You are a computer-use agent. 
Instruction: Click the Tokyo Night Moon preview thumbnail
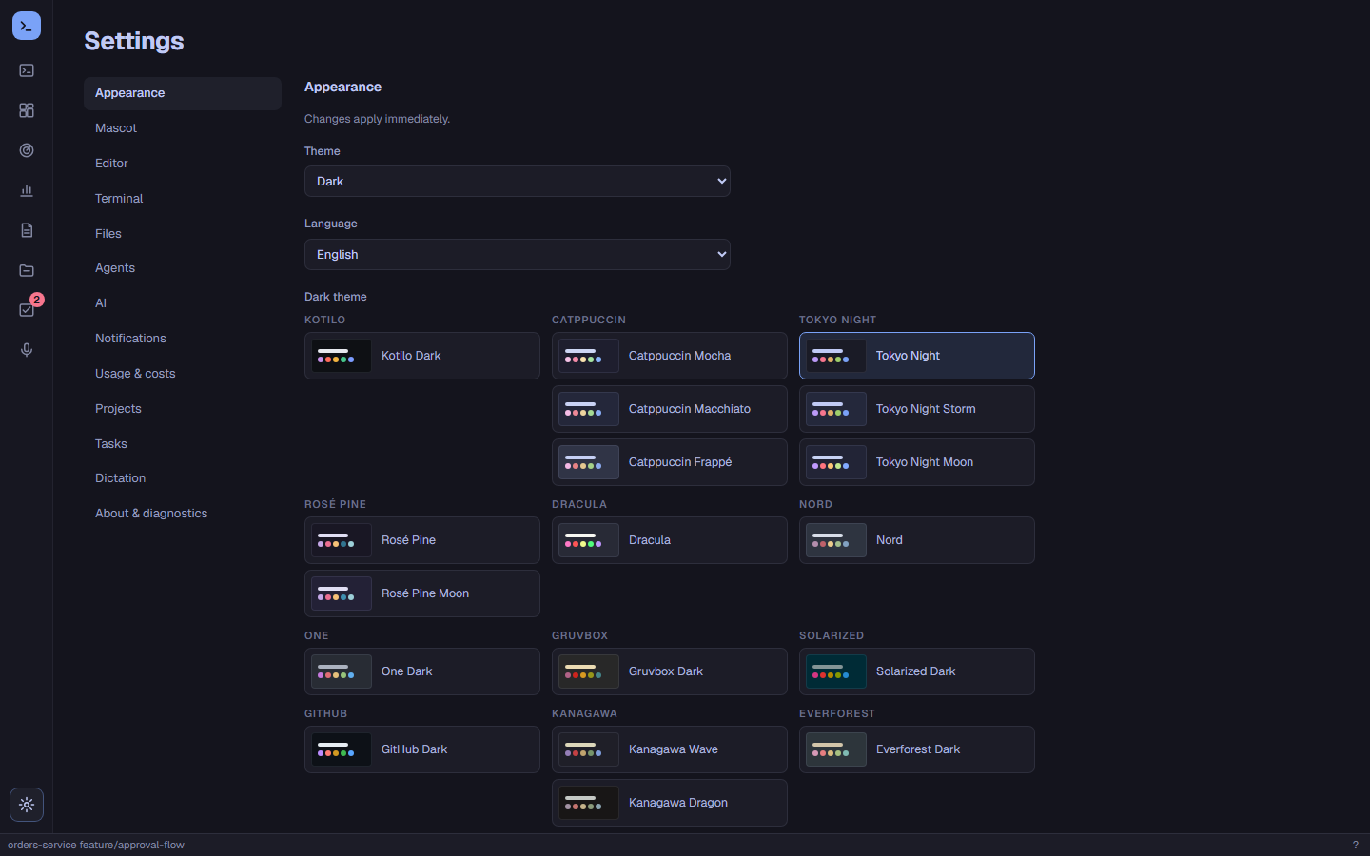tap(836, 462)
